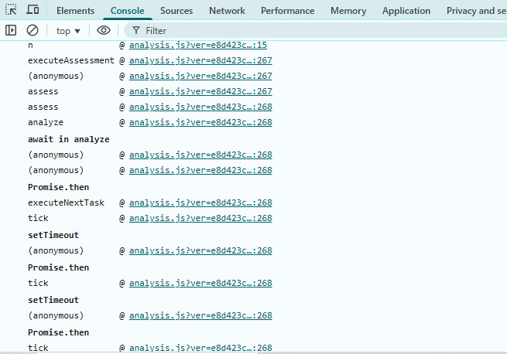This screenshot has width=507, height=354.
Task: Create a live expression with the eye icon
Action: pyautogui.click(x=104, y=30)
